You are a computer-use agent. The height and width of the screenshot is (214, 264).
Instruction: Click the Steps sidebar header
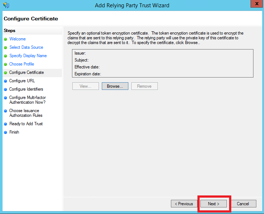tap(9, 31)
